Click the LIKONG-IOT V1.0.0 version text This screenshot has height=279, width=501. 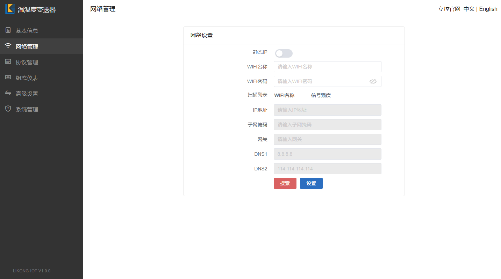point(32,271)
